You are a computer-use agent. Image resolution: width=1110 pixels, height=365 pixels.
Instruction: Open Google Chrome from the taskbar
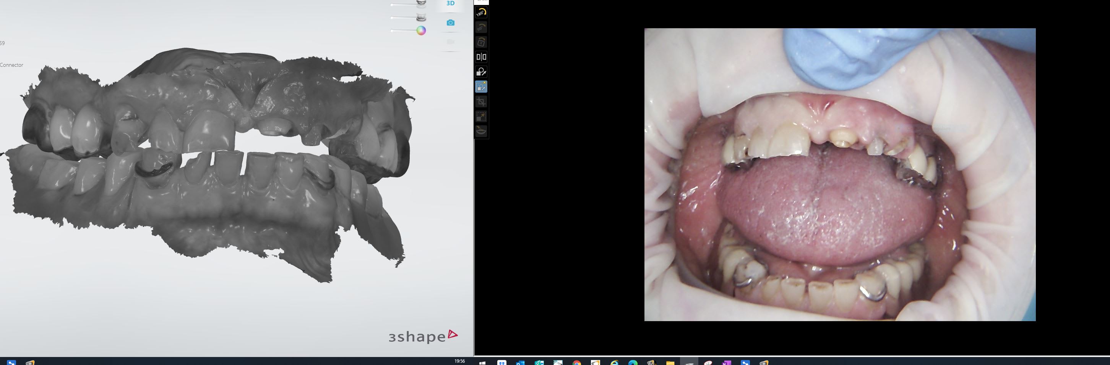click(576, 363)
